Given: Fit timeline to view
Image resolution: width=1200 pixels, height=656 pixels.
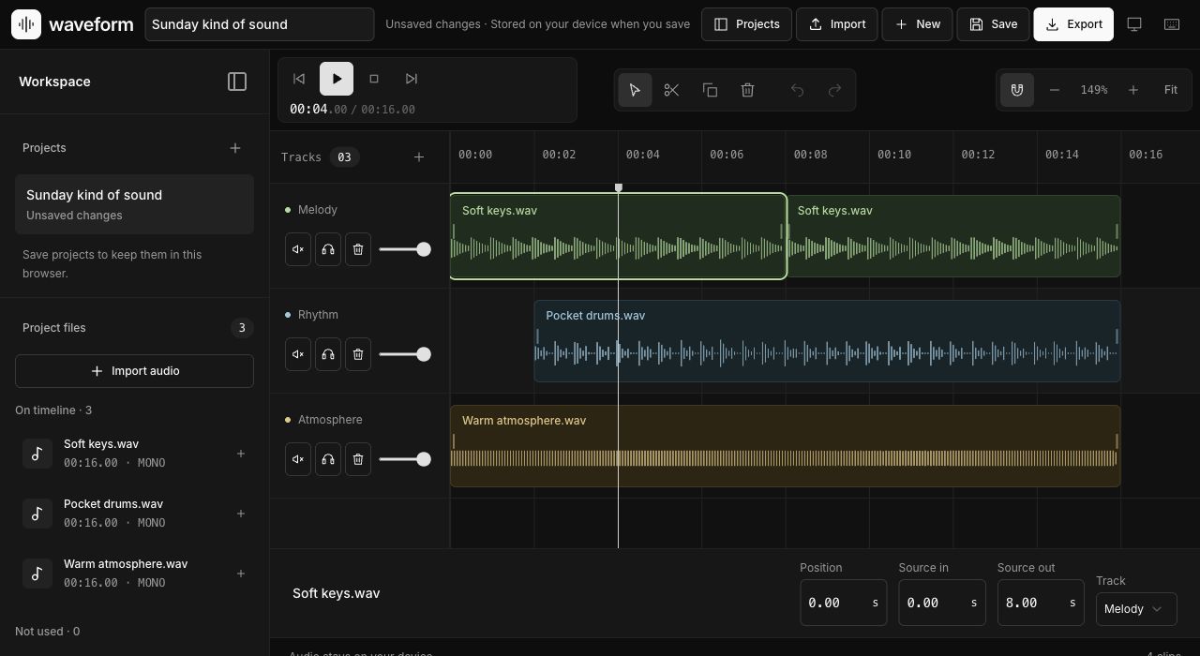Looking at the screenshot, I should point(1171,90).
